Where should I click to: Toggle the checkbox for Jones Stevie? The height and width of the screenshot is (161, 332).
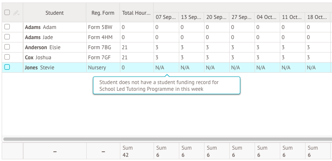[7, 67]
